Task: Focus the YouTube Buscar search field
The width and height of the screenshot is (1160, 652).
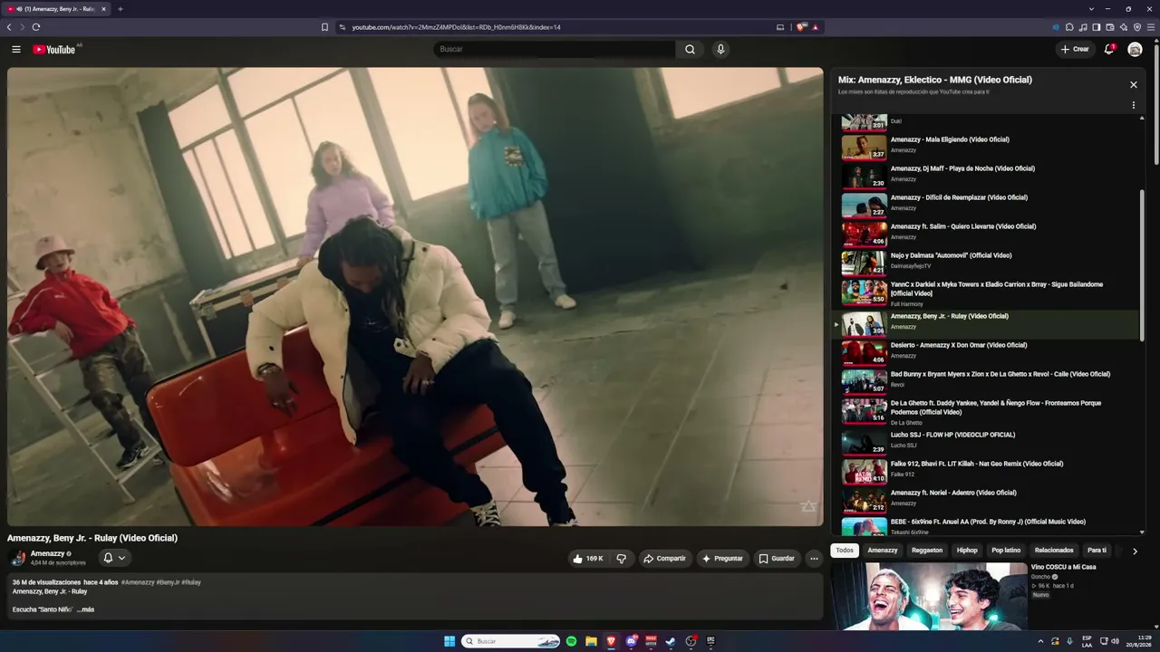Action: pos(555,49)
